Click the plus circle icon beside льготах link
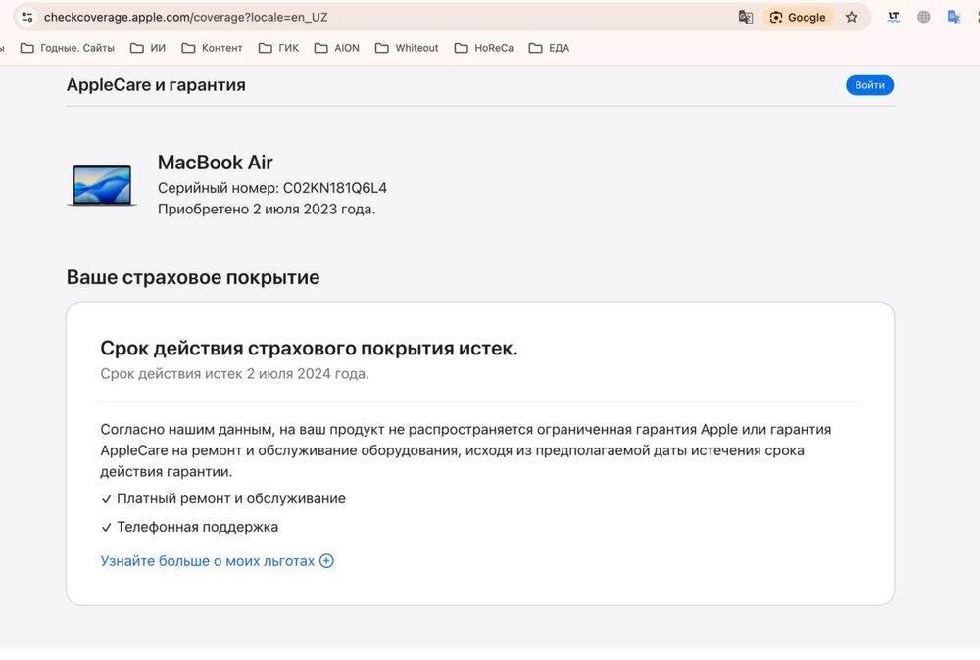The height and width of the screenshot is (660, 980). click(x=326, y=561)
